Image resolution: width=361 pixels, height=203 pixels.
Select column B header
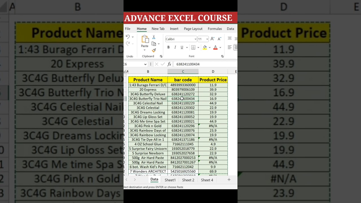(148, 72)
